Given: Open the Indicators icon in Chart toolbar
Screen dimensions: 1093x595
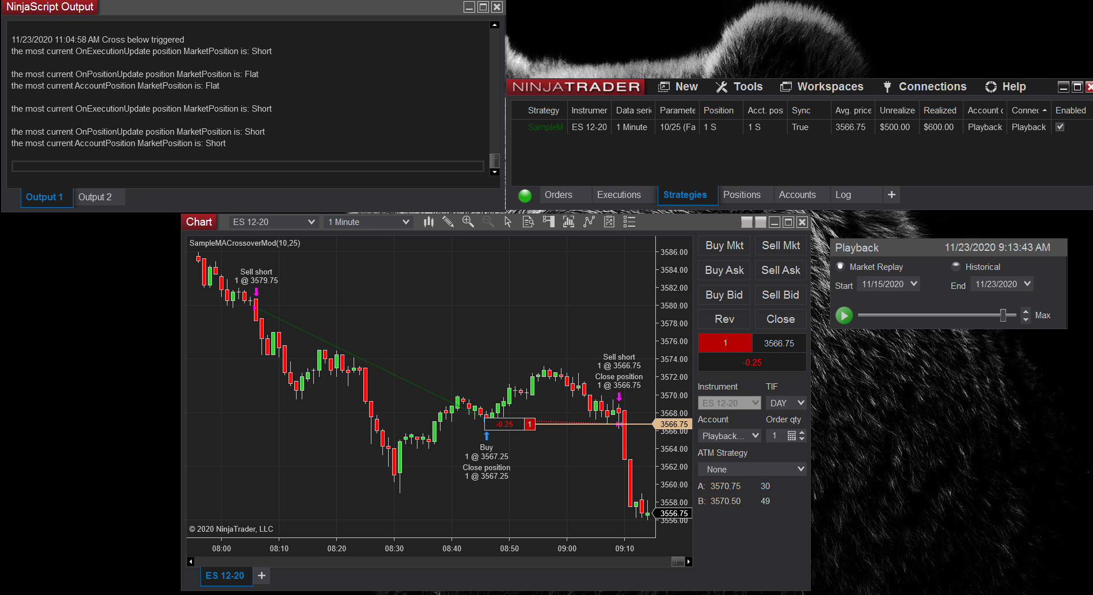Looking at the screenshot, I should coord(568,222).
